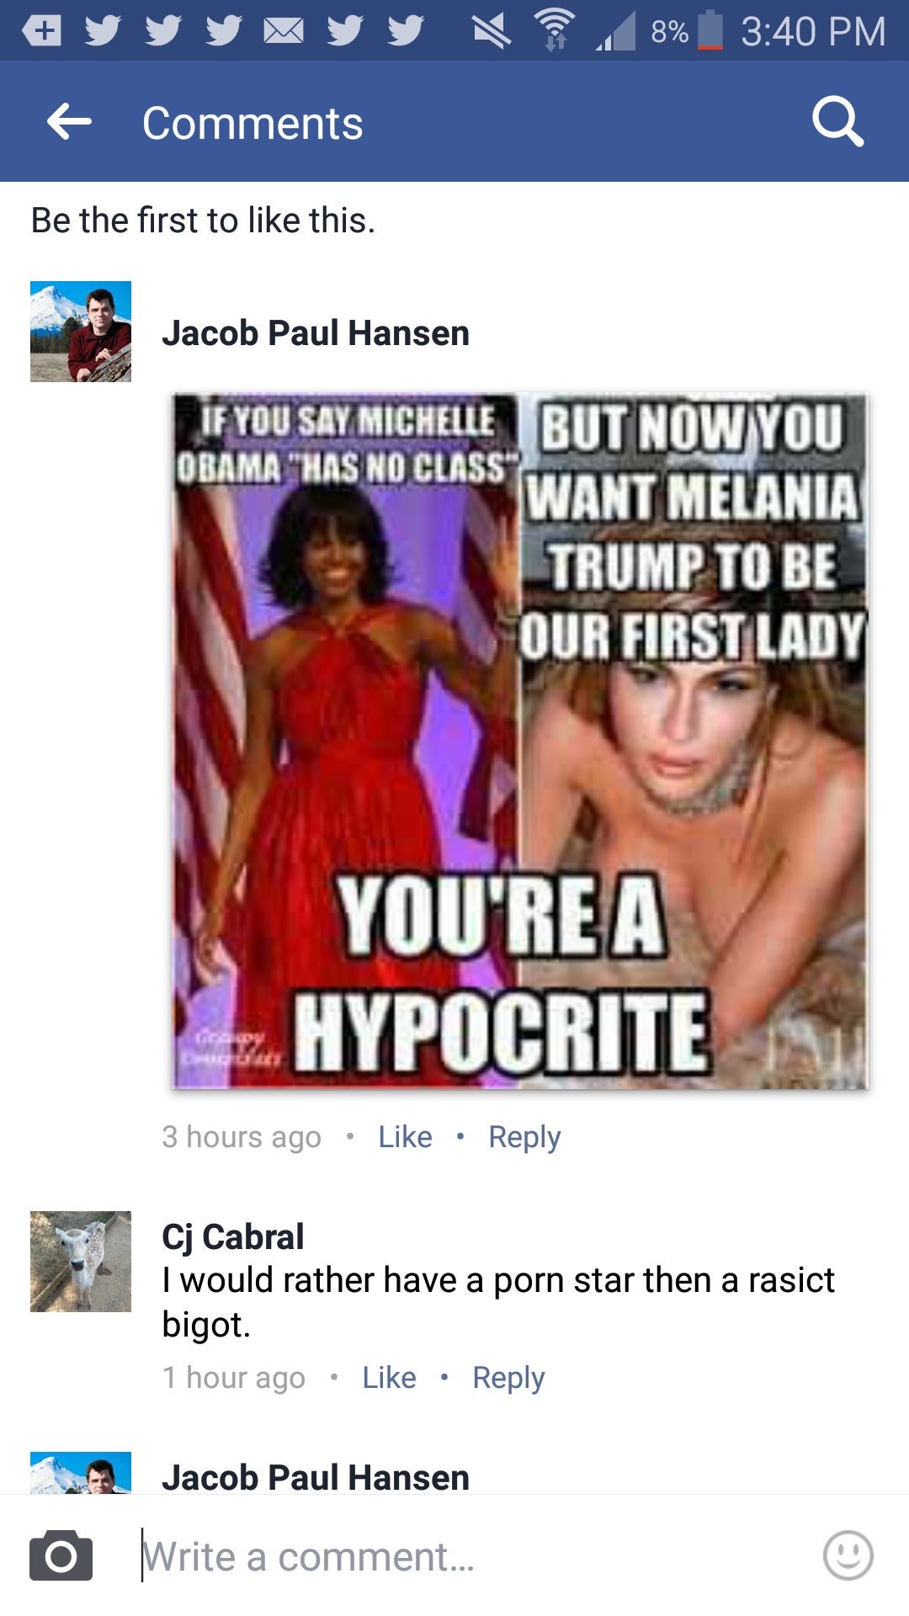Tap the mail envelope notification icon
The image size is (909, 1616).
coord(284,31)
